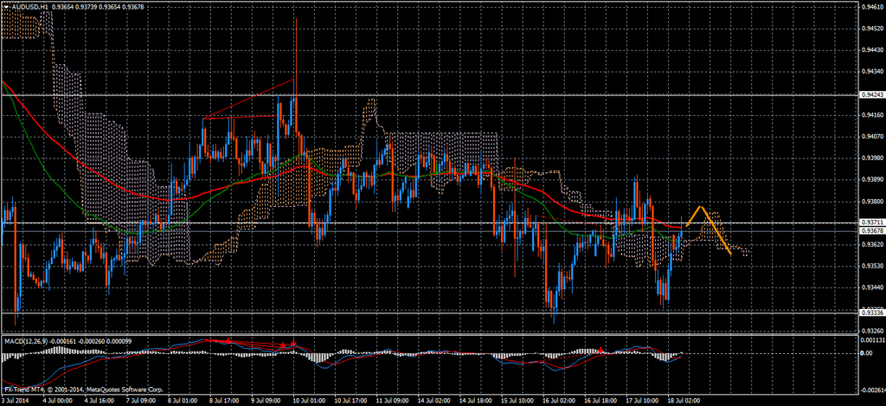The image size is (886, 406).
Task: Click the 4 Jul 16:00 time label
Action: [99, 401]
